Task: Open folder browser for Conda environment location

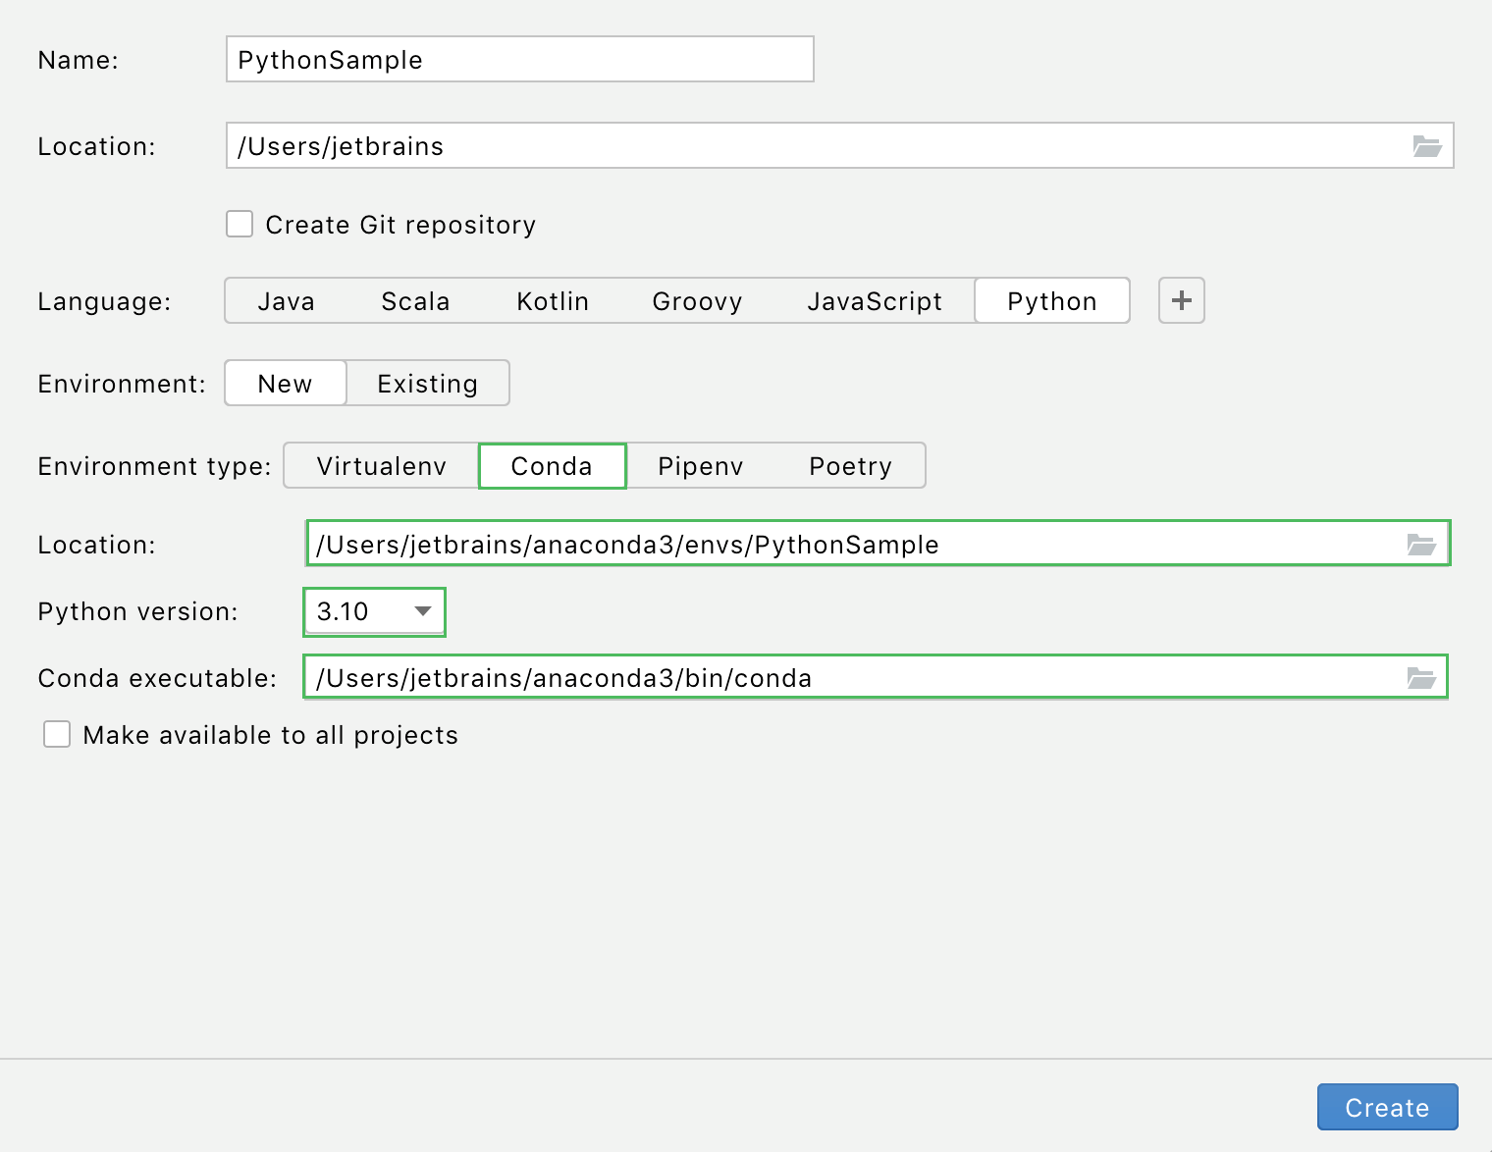Action: pyautogui.click(x=1420, y=544)
